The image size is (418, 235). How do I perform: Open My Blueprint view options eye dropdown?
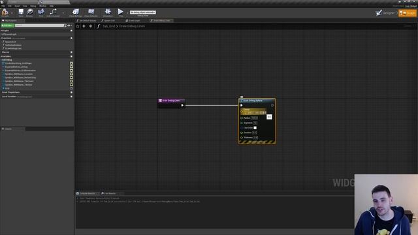(69, 25)
